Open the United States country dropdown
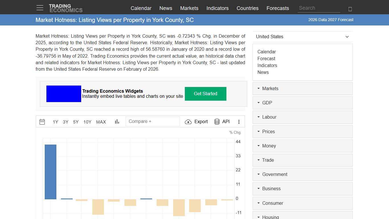This screenshot has width=389, height=219. (x=302, y=36)
